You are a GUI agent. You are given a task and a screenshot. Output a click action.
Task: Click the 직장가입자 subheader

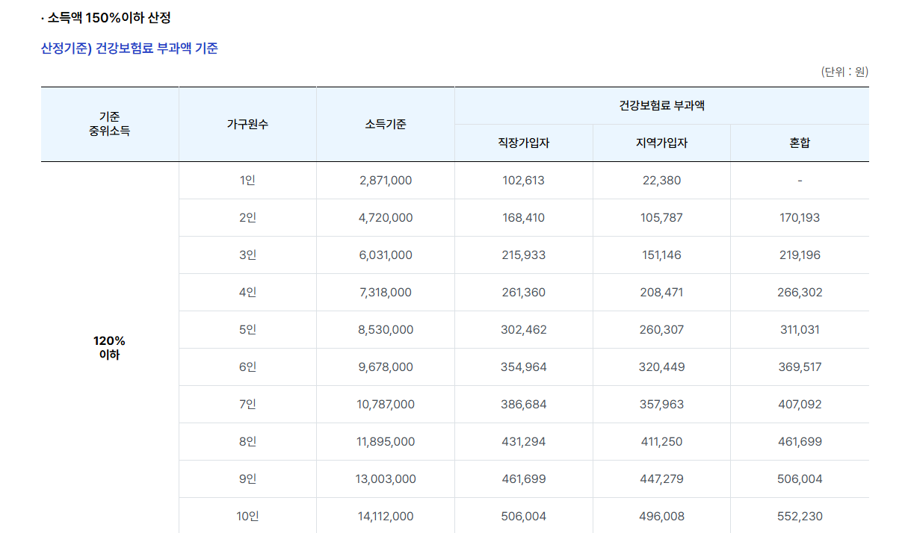tap(524, 142)
